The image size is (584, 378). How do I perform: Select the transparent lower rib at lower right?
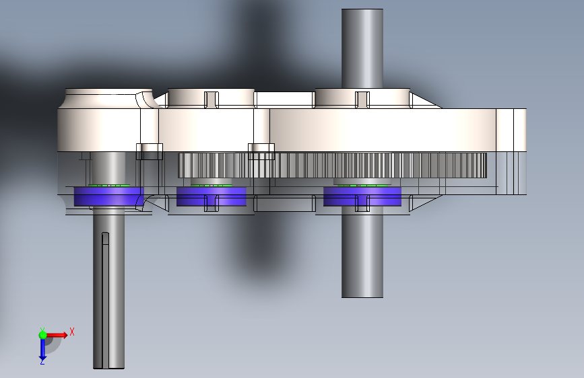(x=424, y=203)
